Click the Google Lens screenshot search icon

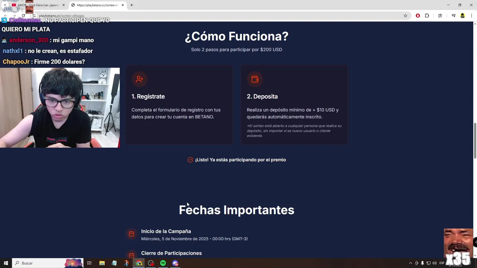pyautogui.click(x=440, y=16)
